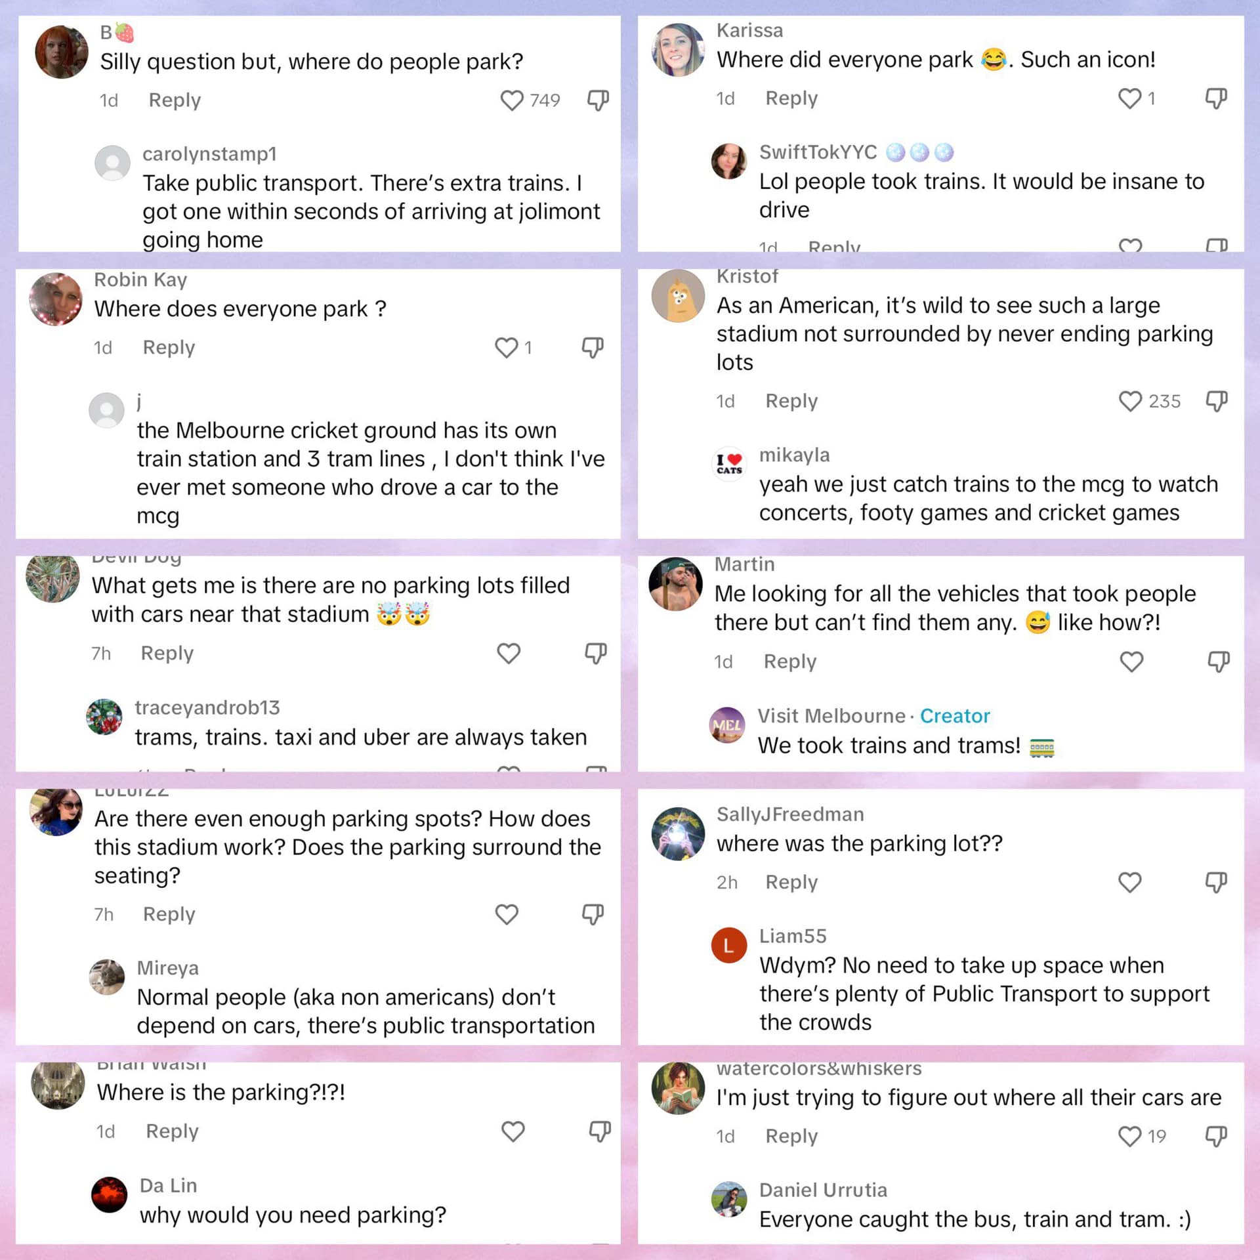Like SallyJFreedman's parking lot comment
This screenshot has height=1260, width=1260.
1129,882
